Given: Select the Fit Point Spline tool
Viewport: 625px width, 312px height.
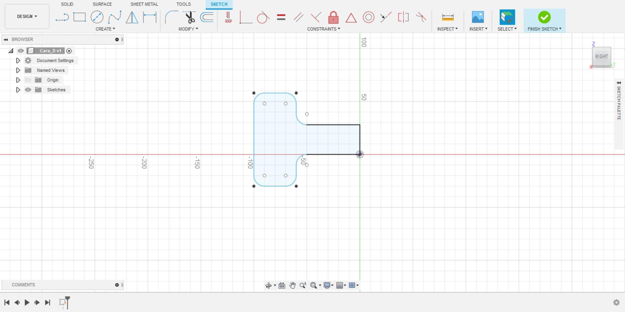Looking at the screenshot, I should point(115,17).
